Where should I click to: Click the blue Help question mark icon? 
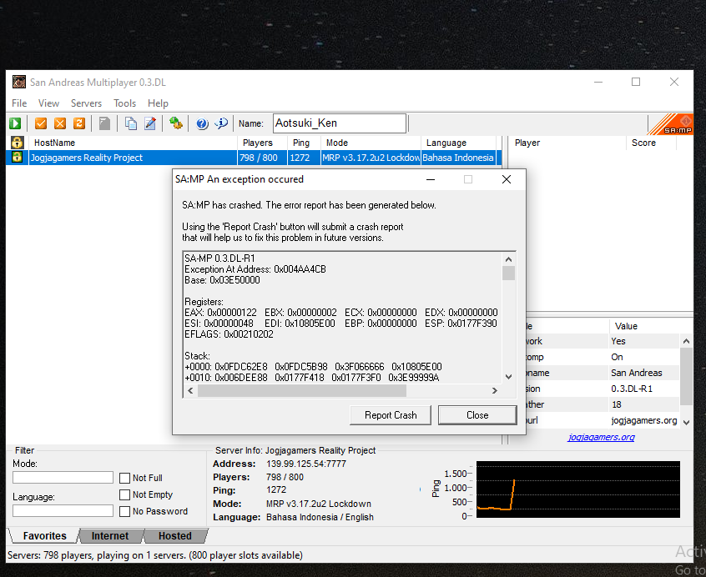click(x=202, y=123)
